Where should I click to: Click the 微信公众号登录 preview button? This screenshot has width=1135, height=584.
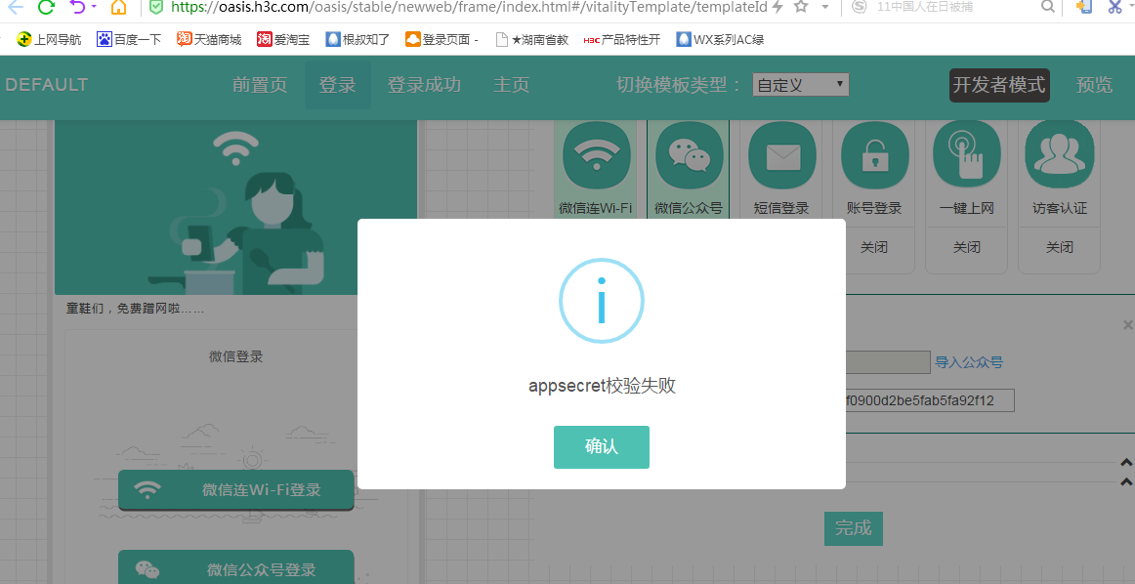click(236, 568)
